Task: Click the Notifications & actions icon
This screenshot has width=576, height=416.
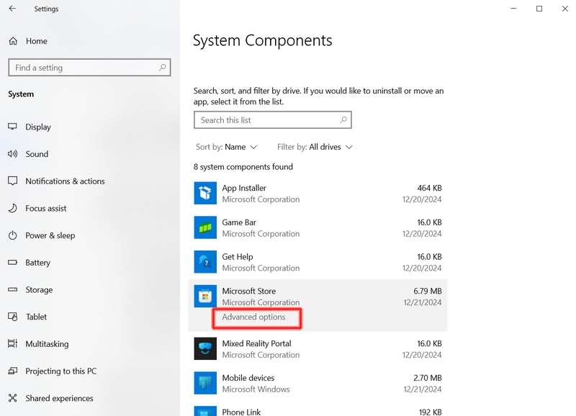Action: 12,181
